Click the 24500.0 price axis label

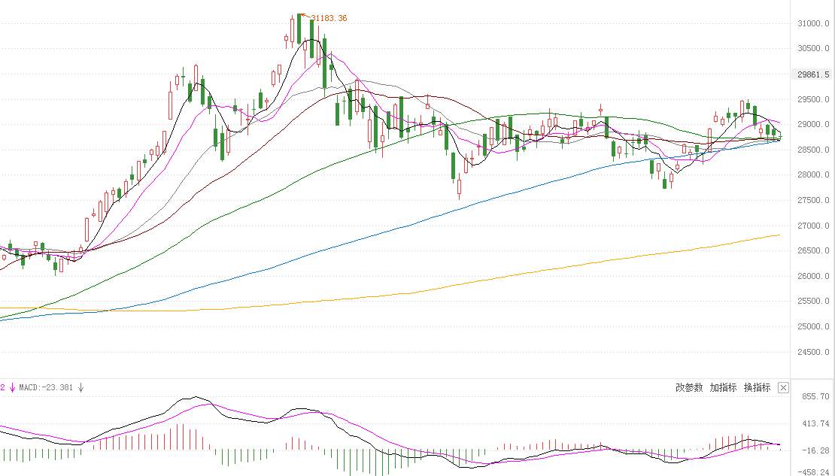(x=813, y=351)
